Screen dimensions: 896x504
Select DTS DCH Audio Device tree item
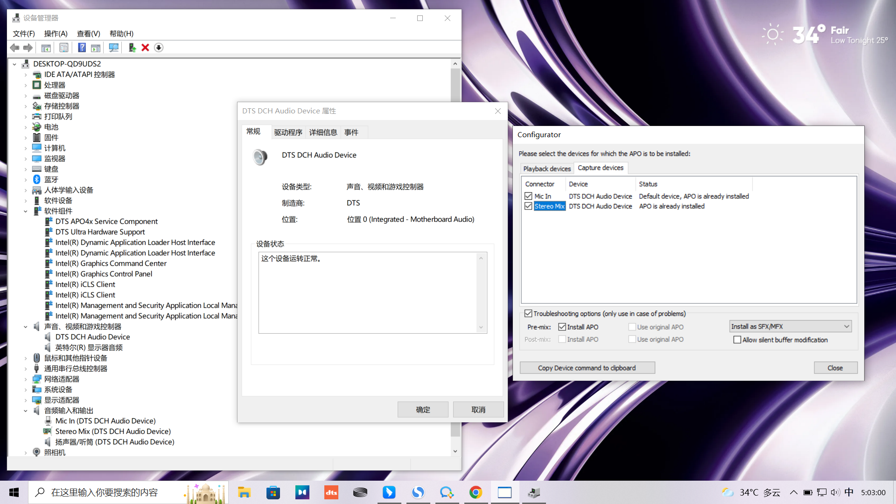click(92, 337)
